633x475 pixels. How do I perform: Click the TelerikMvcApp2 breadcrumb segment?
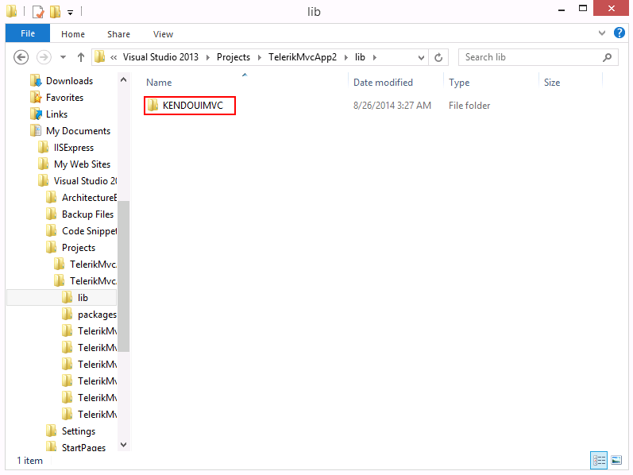303,57
